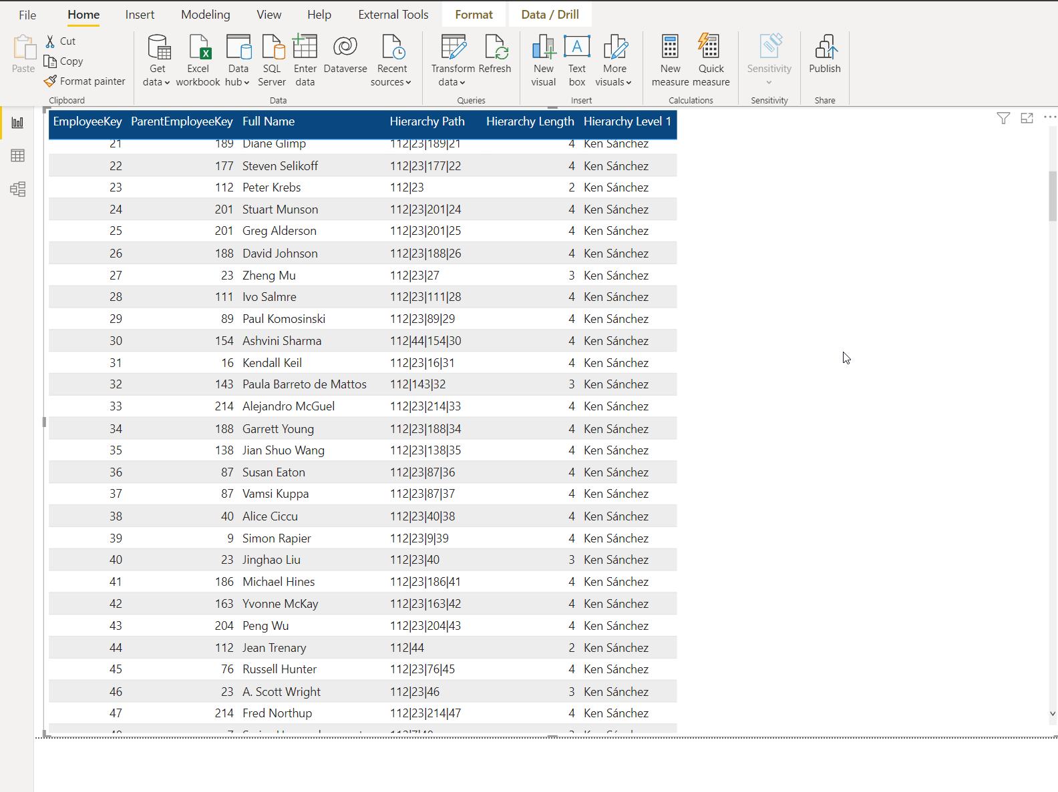Open the External Tools tab

(x=393, y=15)
